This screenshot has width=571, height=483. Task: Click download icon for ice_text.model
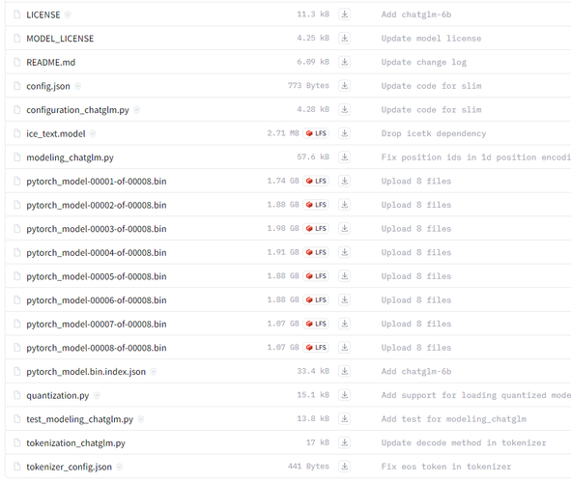(345, 133)
